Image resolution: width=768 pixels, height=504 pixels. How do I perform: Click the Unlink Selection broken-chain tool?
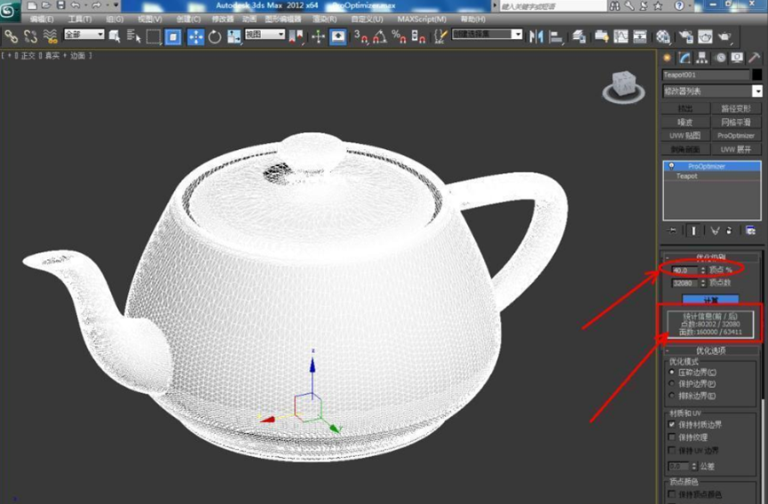click(31, 36)
